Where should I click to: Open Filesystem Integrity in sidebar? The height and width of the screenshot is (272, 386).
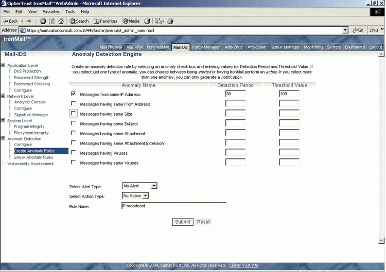tap(31, 133)
